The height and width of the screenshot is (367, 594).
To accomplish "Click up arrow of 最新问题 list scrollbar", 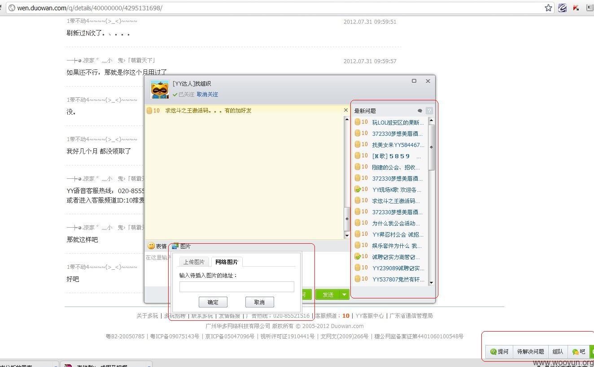I will coord(431,120).
